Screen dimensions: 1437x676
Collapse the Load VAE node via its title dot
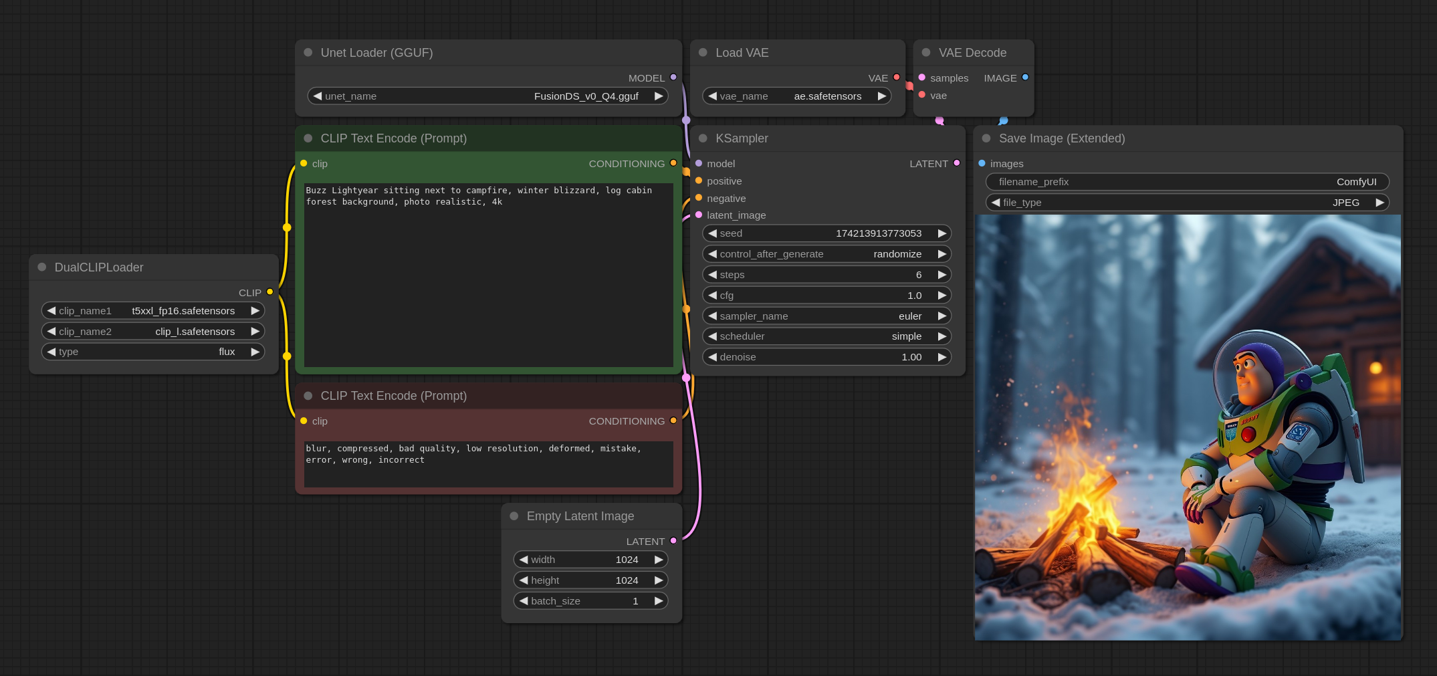(703, 52)
